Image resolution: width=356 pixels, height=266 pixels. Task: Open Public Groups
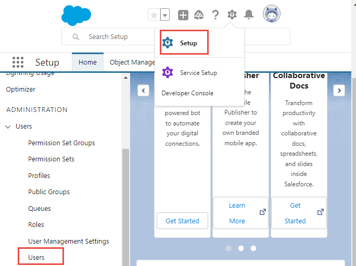(x=49, y=192)
